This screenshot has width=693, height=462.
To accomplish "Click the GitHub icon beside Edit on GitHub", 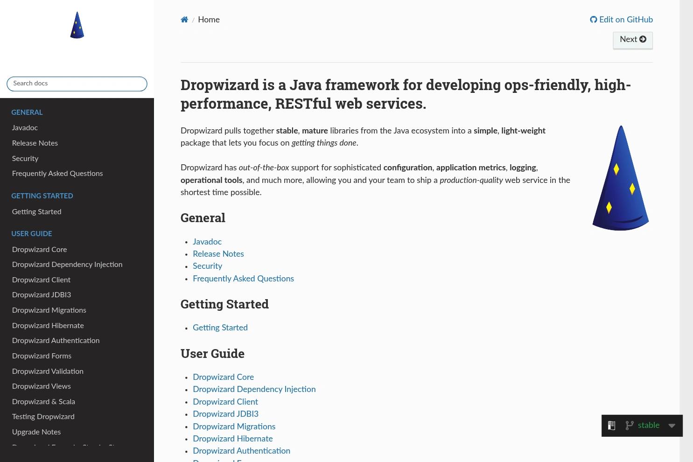I will click(593, 20).
